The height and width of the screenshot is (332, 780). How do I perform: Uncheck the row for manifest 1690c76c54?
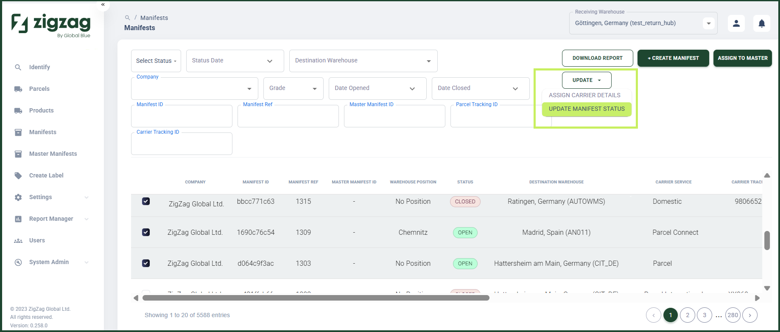(x=146, y=232)
